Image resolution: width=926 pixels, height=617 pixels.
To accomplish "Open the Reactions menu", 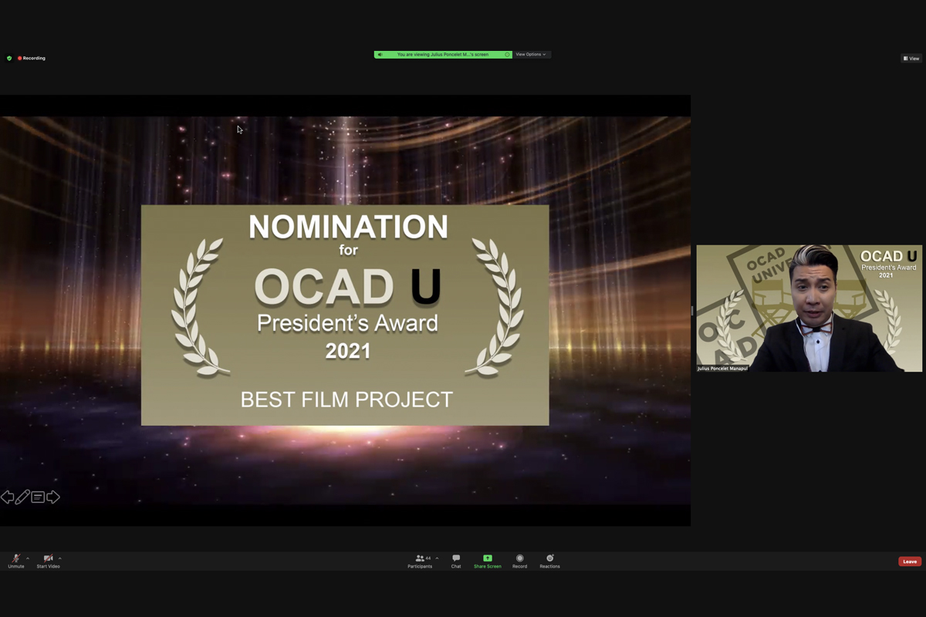I will coord(550,561).
